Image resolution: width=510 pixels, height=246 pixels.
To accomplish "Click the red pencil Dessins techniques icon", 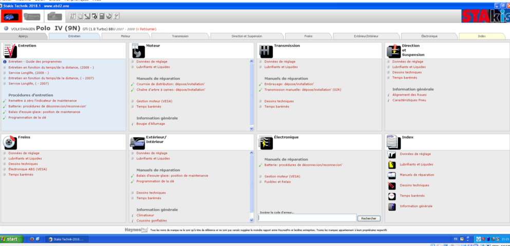I will (392, 186).
